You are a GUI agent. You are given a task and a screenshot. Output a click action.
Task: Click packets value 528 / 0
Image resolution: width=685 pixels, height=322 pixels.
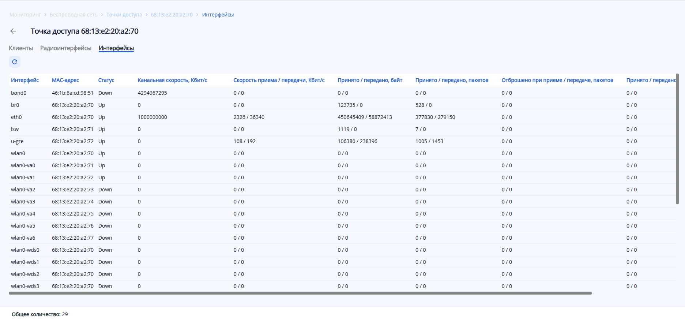tap(424, 105)
